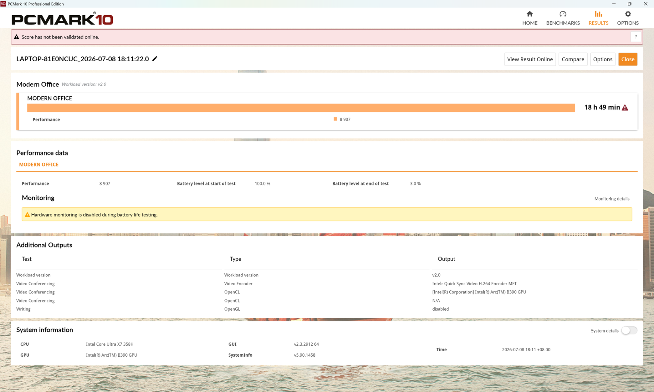Restore down the PCMark 10 window

click(629, 4)
